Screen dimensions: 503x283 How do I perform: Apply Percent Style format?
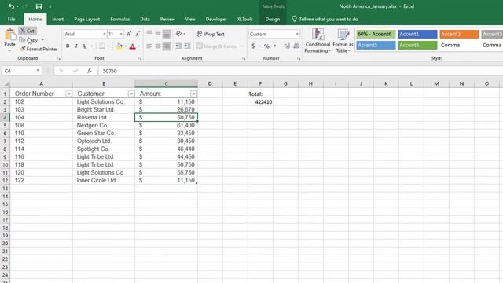266,46
